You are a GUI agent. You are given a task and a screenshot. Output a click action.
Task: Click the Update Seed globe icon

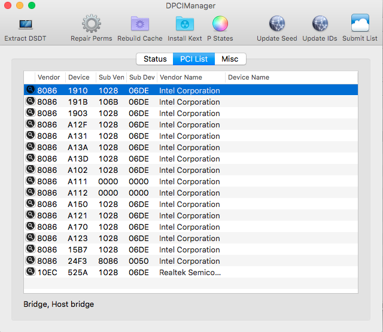pos(276,25)
